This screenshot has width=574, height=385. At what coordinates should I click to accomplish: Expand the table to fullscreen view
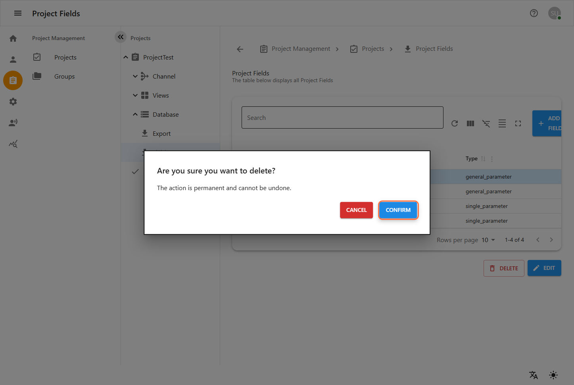tap(518, 123)
